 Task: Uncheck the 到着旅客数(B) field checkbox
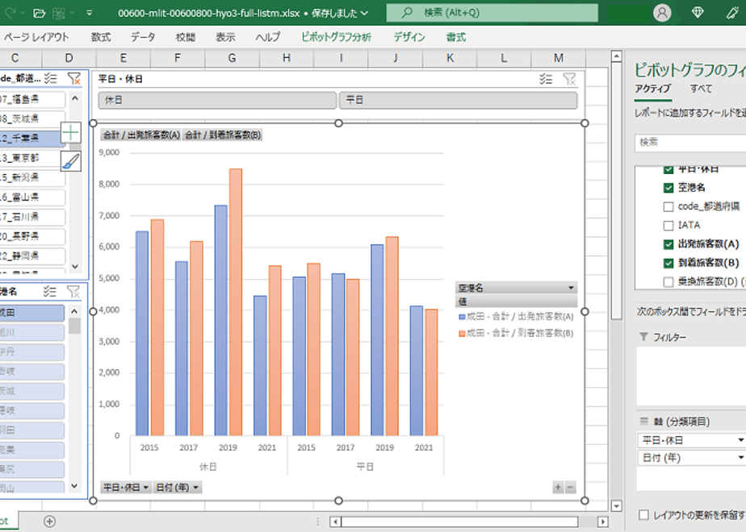pos(668,263)
